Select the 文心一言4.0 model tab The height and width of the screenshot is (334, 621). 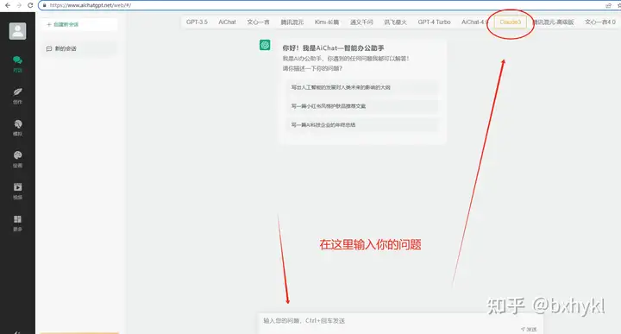600,22
